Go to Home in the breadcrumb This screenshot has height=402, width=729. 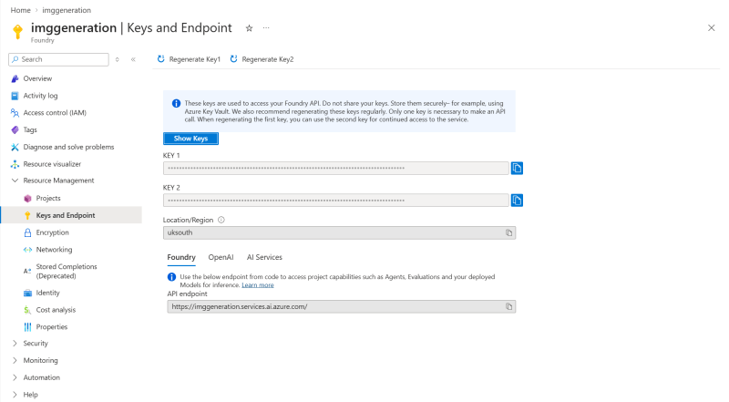[20, 10]
